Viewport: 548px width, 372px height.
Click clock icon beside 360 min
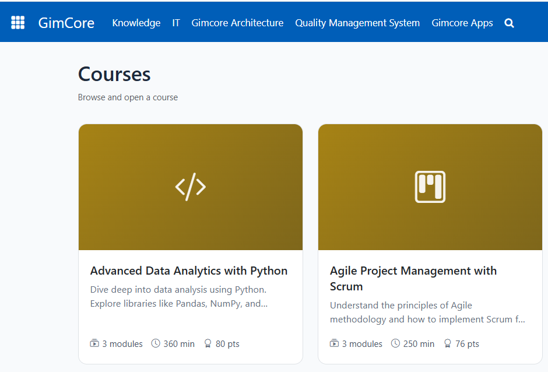tap(156, 343)
